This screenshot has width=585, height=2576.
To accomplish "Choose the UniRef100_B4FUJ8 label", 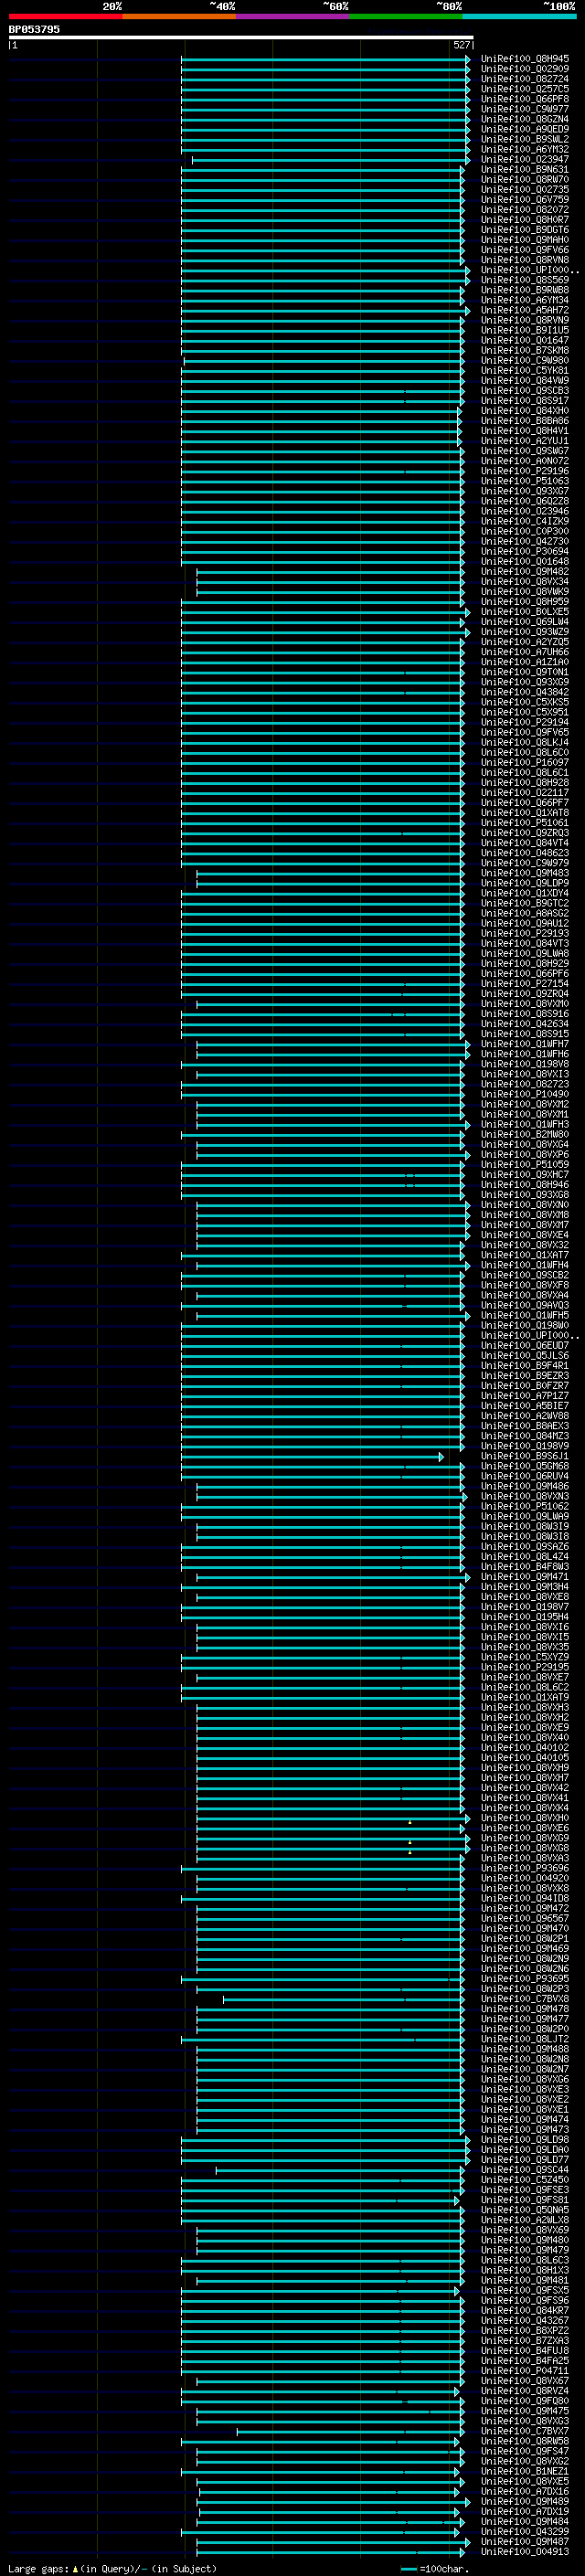I will [x=525, y=2350].
